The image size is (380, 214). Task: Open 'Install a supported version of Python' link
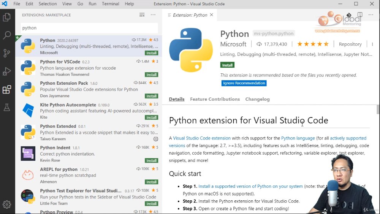[x=250, y=186]
